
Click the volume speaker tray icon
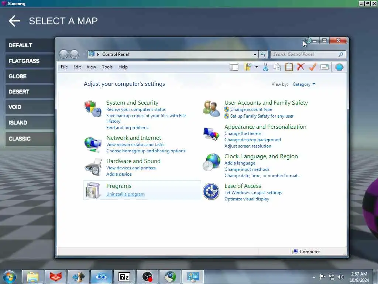(x=341, y=277)
